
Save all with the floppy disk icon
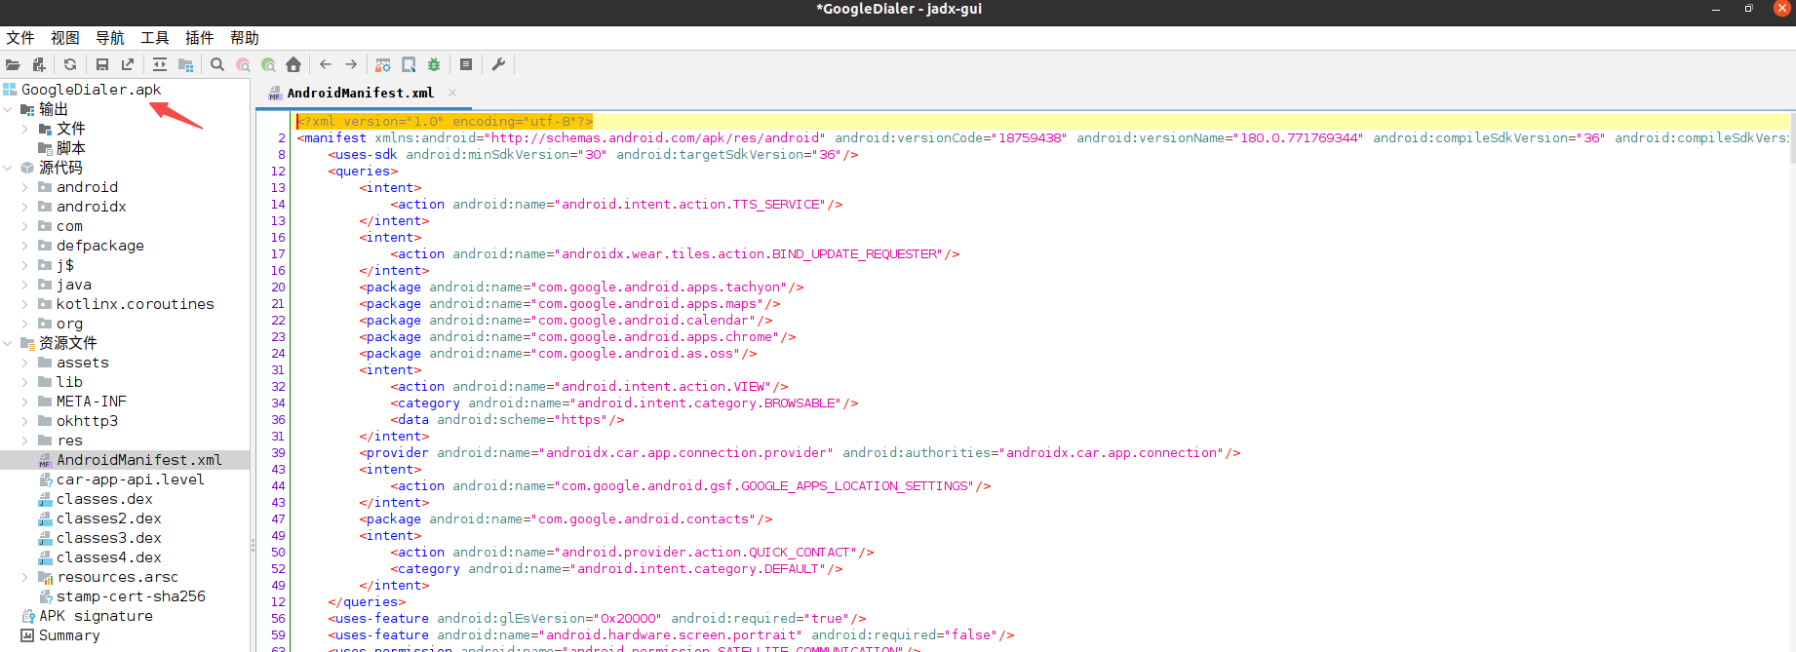click(x=101, y=64)
